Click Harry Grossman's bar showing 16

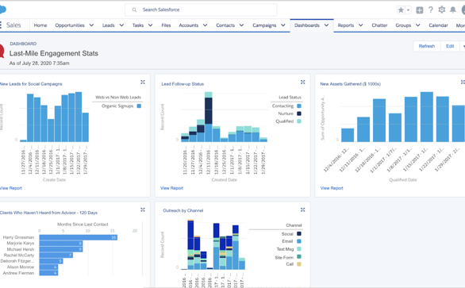(79, 237)
